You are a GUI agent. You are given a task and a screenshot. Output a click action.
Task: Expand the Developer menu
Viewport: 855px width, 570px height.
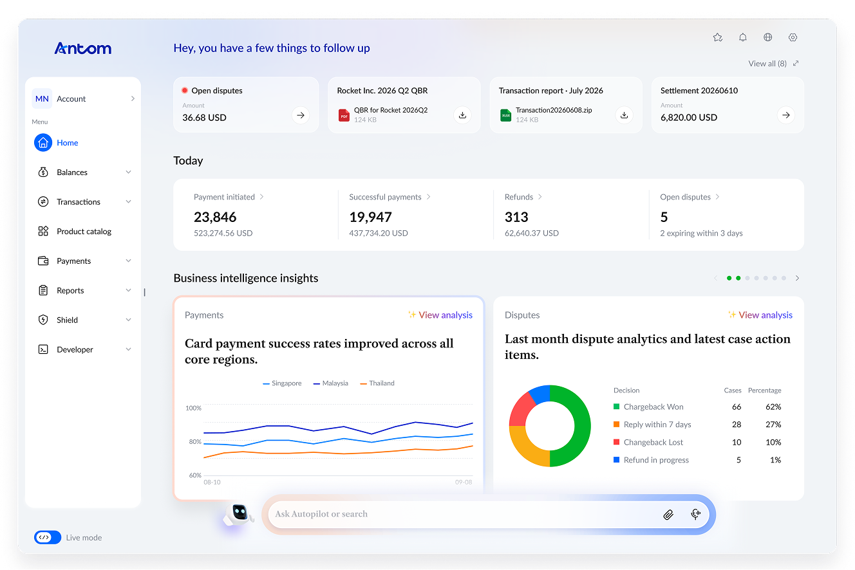[128, 349]
